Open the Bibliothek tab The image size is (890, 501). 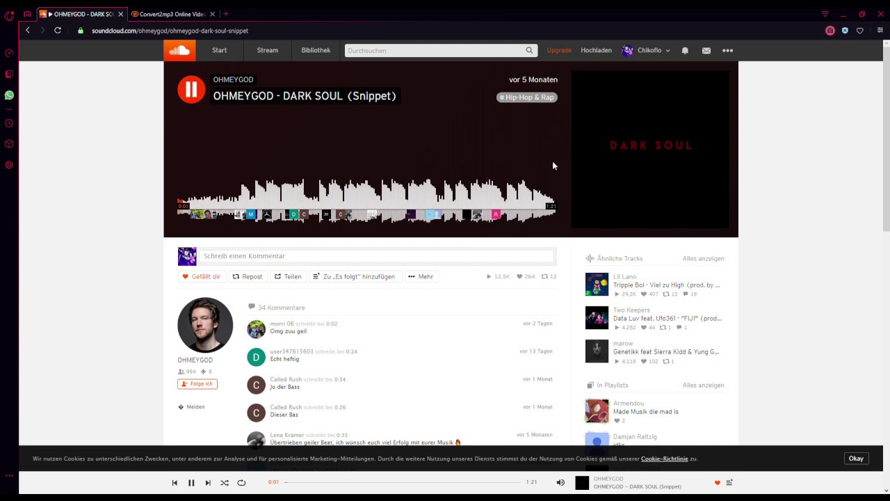pyautogui.click(x=316, y=50)
